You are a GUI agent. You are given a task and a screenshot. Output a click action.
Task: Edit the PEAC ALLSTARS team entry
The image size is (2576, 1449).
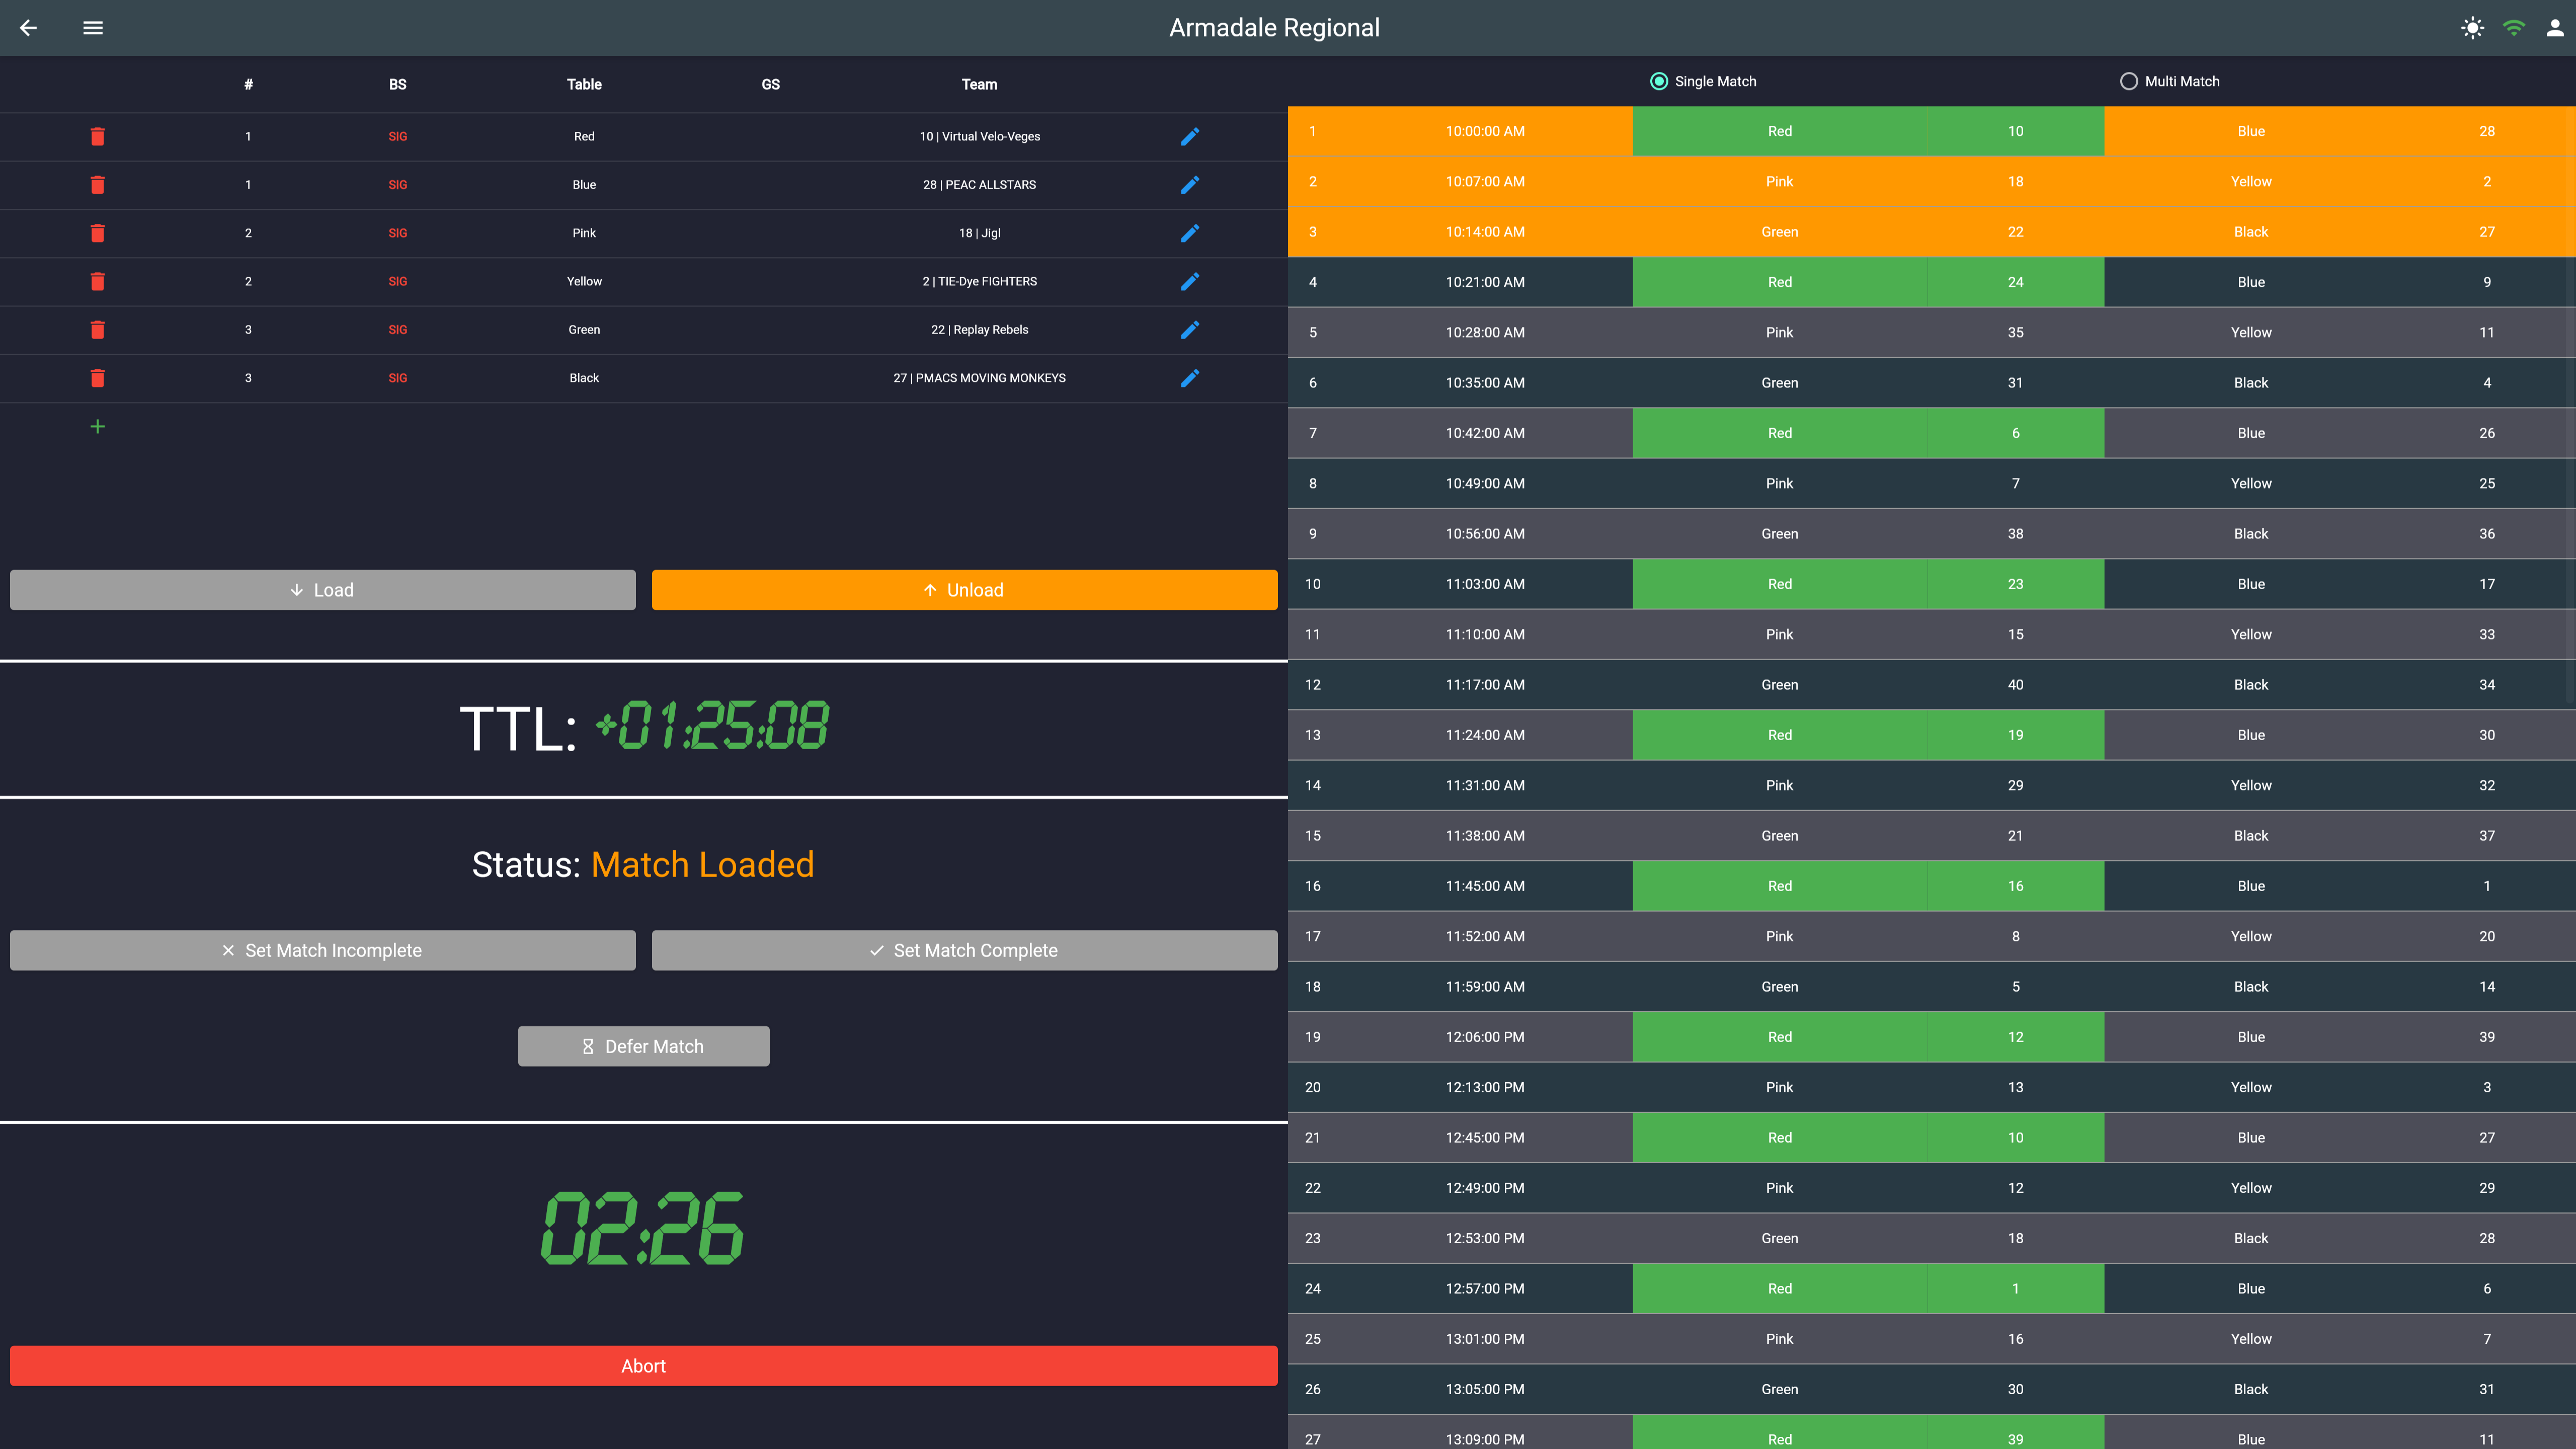[1189, 185]
